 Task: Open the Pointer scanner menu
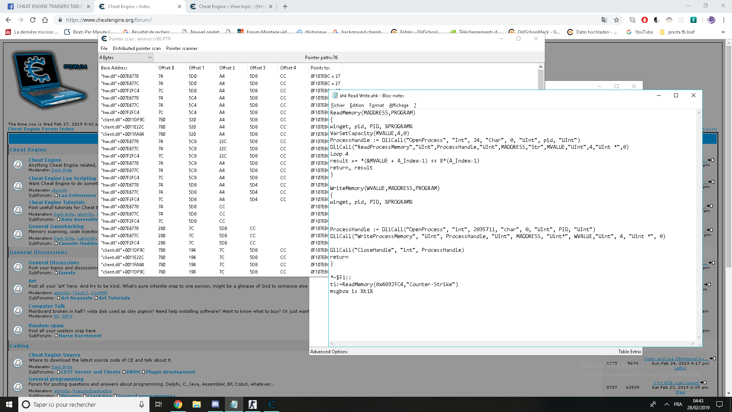tap(181, 48)
